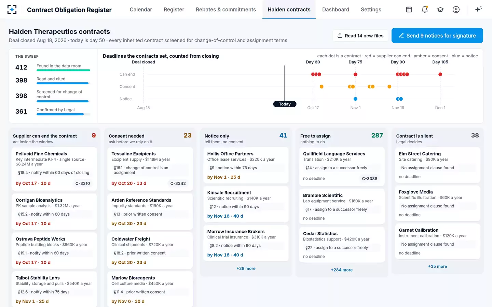Open the notifications bell

425,10
